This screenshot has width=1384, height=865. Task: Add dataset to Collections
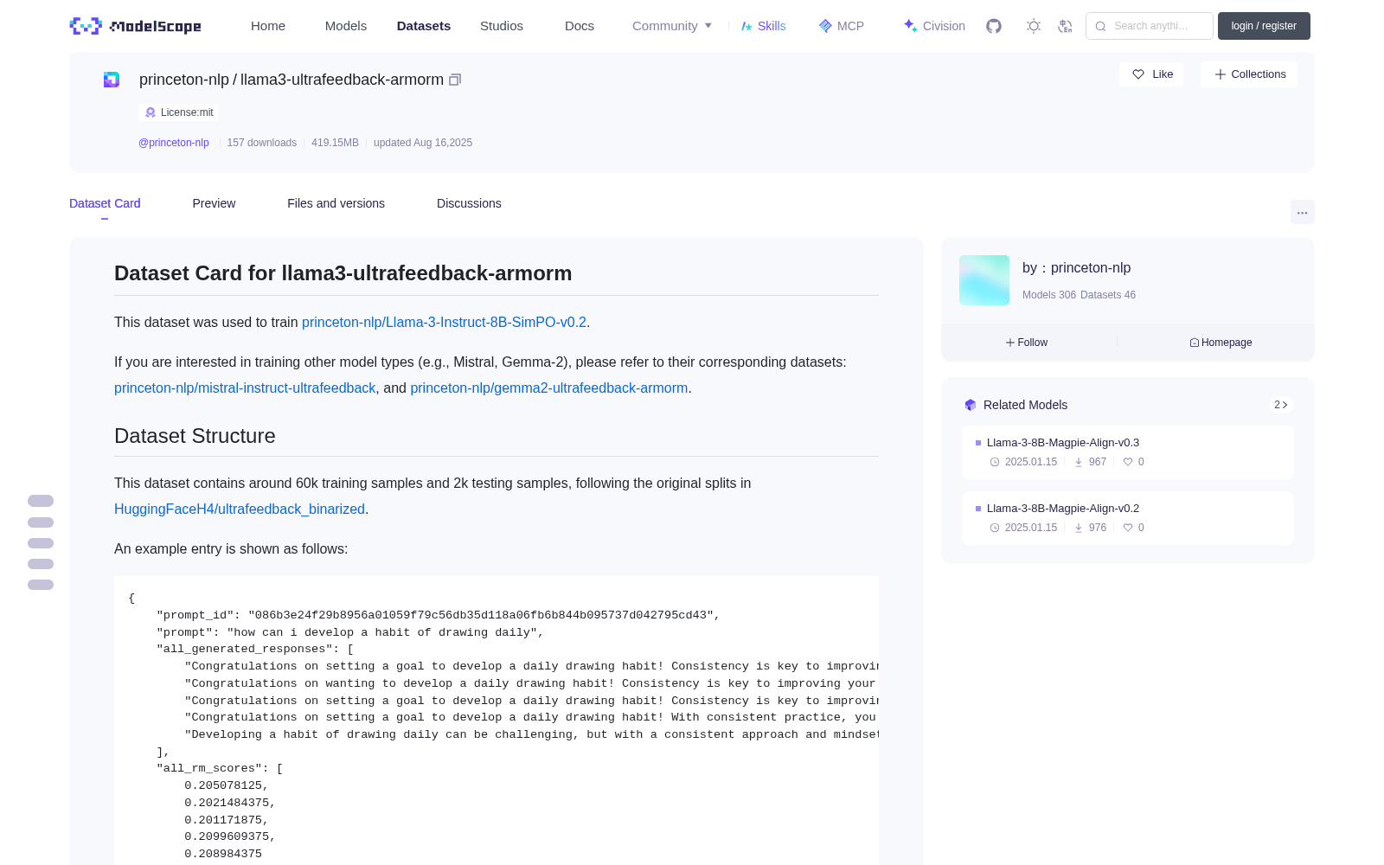pyautogui.click(x=1249, y=74)
